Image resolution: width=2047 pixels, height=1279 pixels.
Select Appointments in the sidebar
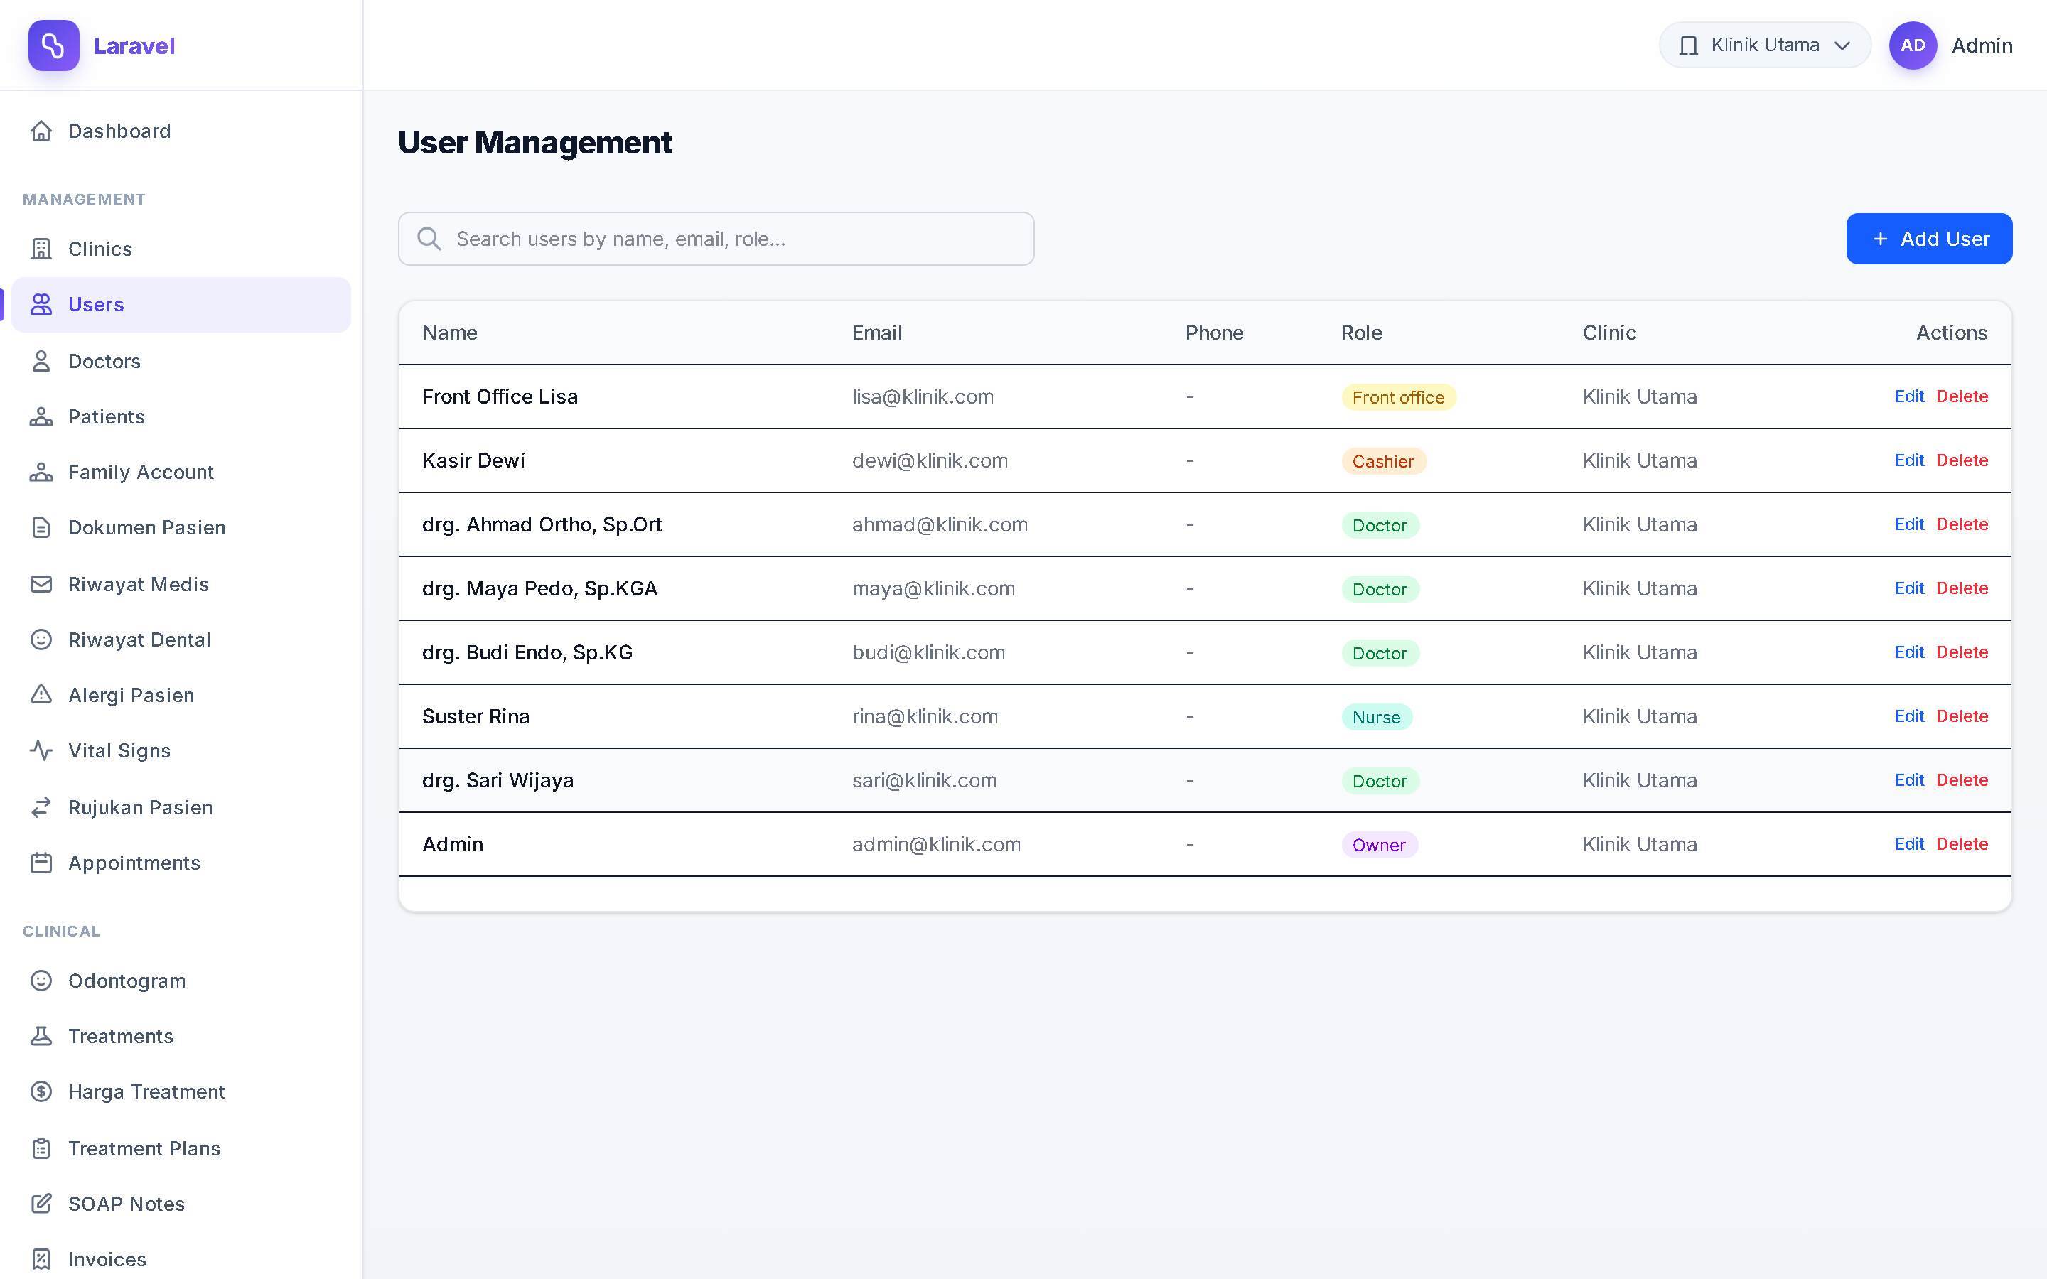tap(181, 863)
